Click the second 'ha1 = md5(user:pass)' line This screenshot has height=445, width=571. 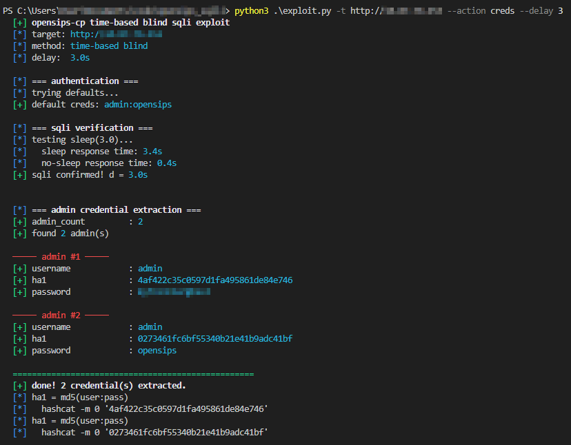[80, 421]
